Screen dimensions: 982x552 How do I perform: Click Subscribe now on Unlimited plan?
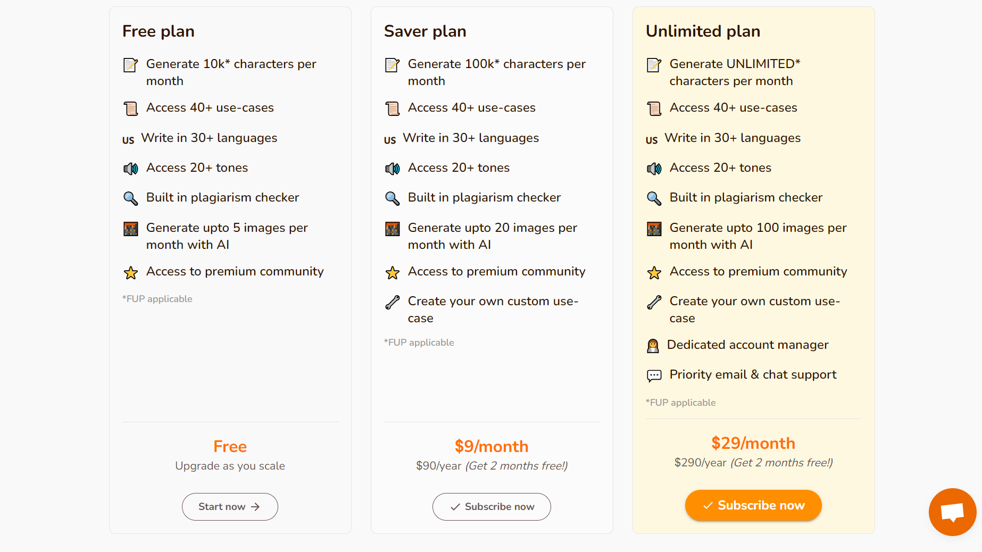pyautogui.click(x=753, y=505)
